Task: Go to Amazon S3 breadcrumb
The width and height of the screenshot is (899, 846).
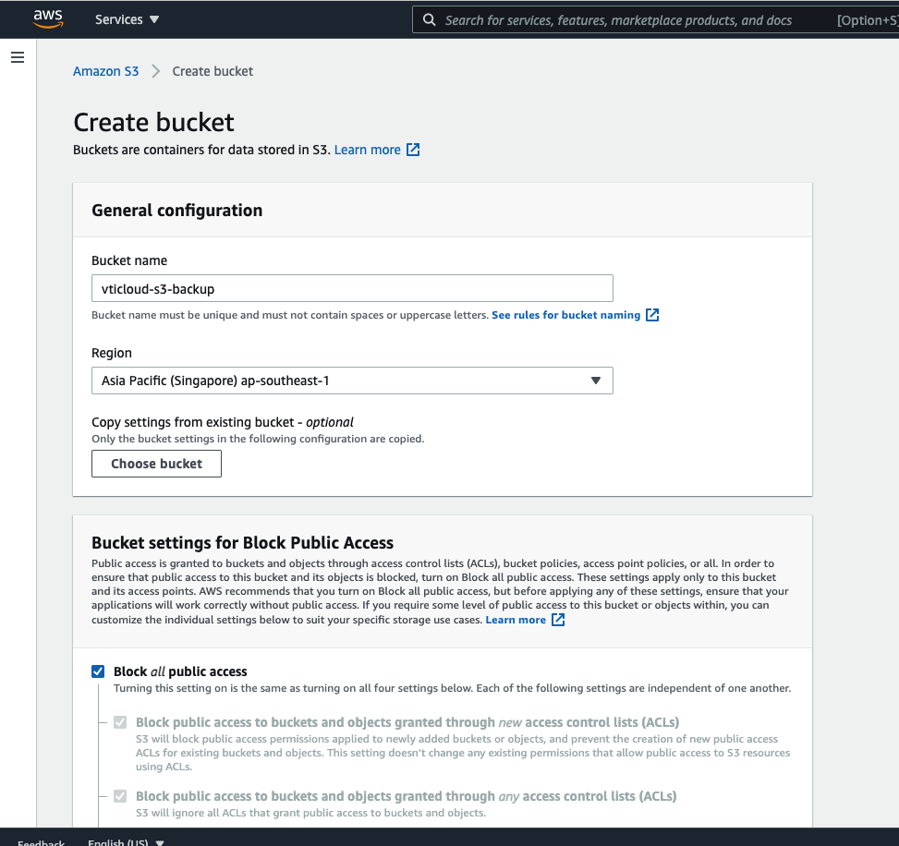Action: [x=105, y=71]
